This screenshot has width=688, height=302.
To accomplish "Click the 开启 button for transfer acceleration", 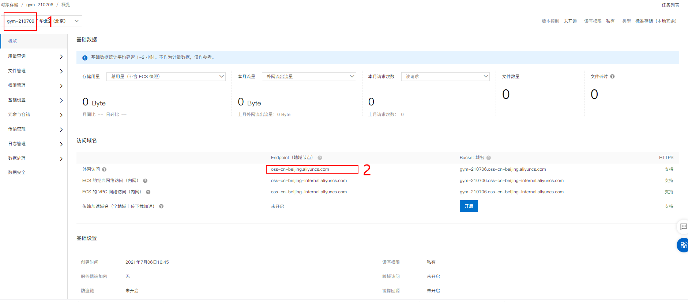I will click(469, 206).
